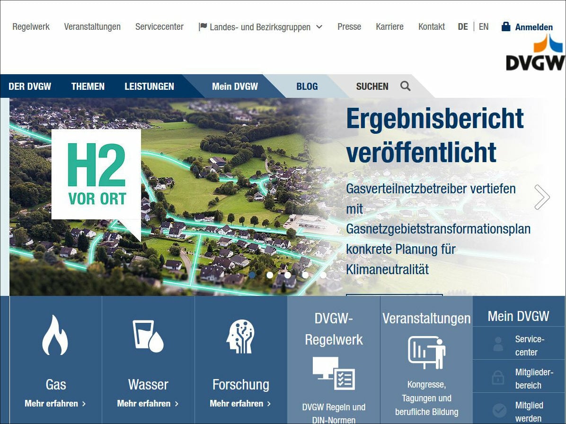Open the Veranstaltungen tile heading

pyautogui.click(x=427, y=319)
